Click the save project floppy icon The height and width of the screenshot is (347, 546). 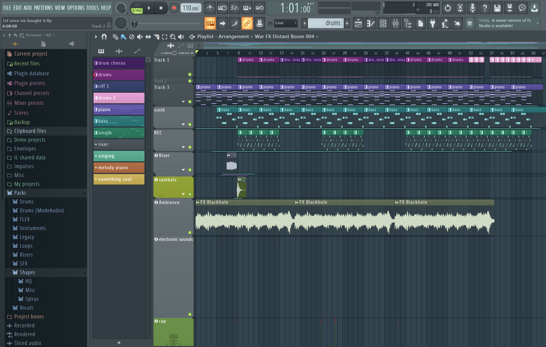[x=497, y=8]
